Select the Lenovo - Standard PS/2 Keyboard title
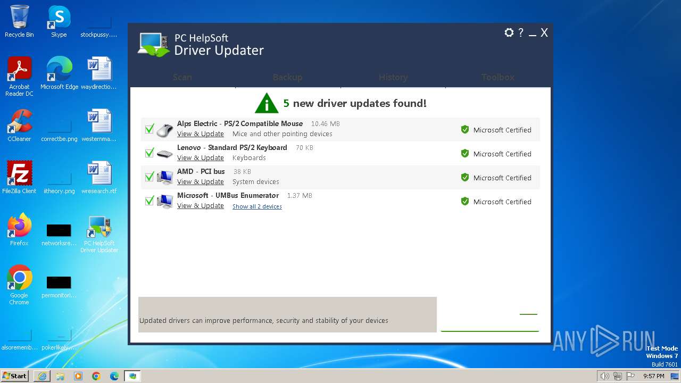Viewport: 681px width, 383px height. pyautogui.click(x=232, y=147)
